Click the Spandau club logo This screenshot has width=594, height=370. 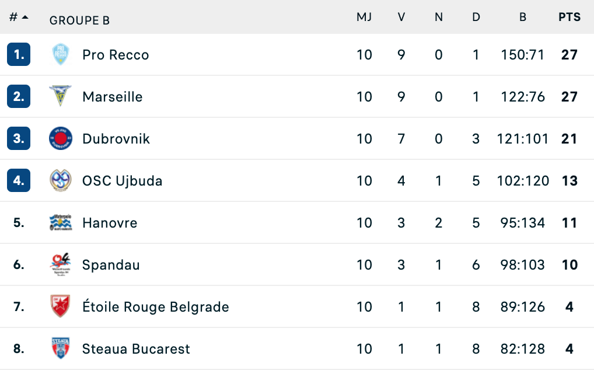[60, 265]
